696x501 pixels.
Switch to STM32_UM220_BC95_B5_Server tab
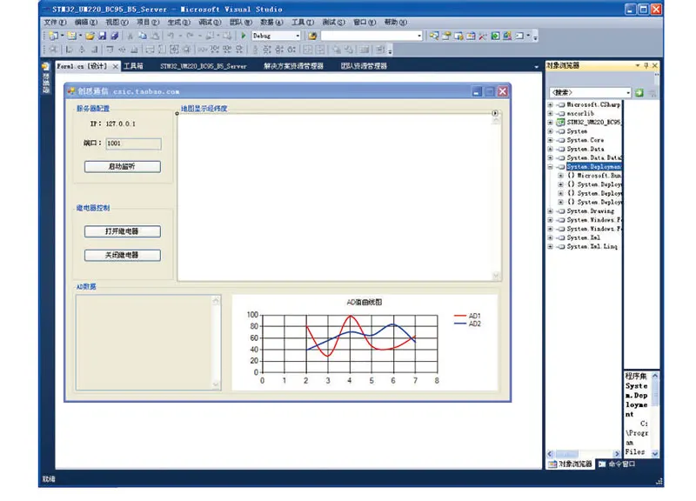pyautogui.click(x=204, y=66)
